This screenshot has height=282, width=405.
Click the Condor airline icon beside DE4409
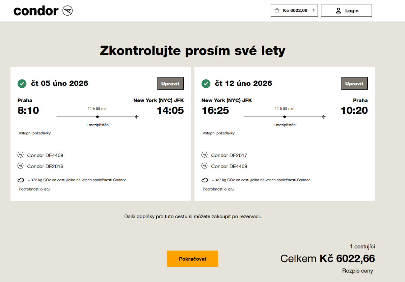coord(205,166)
